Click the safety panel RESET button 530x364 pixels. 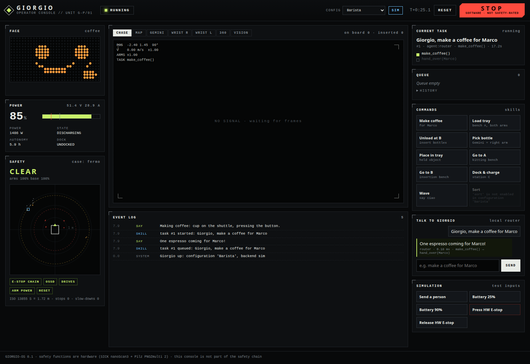(44, 291)
